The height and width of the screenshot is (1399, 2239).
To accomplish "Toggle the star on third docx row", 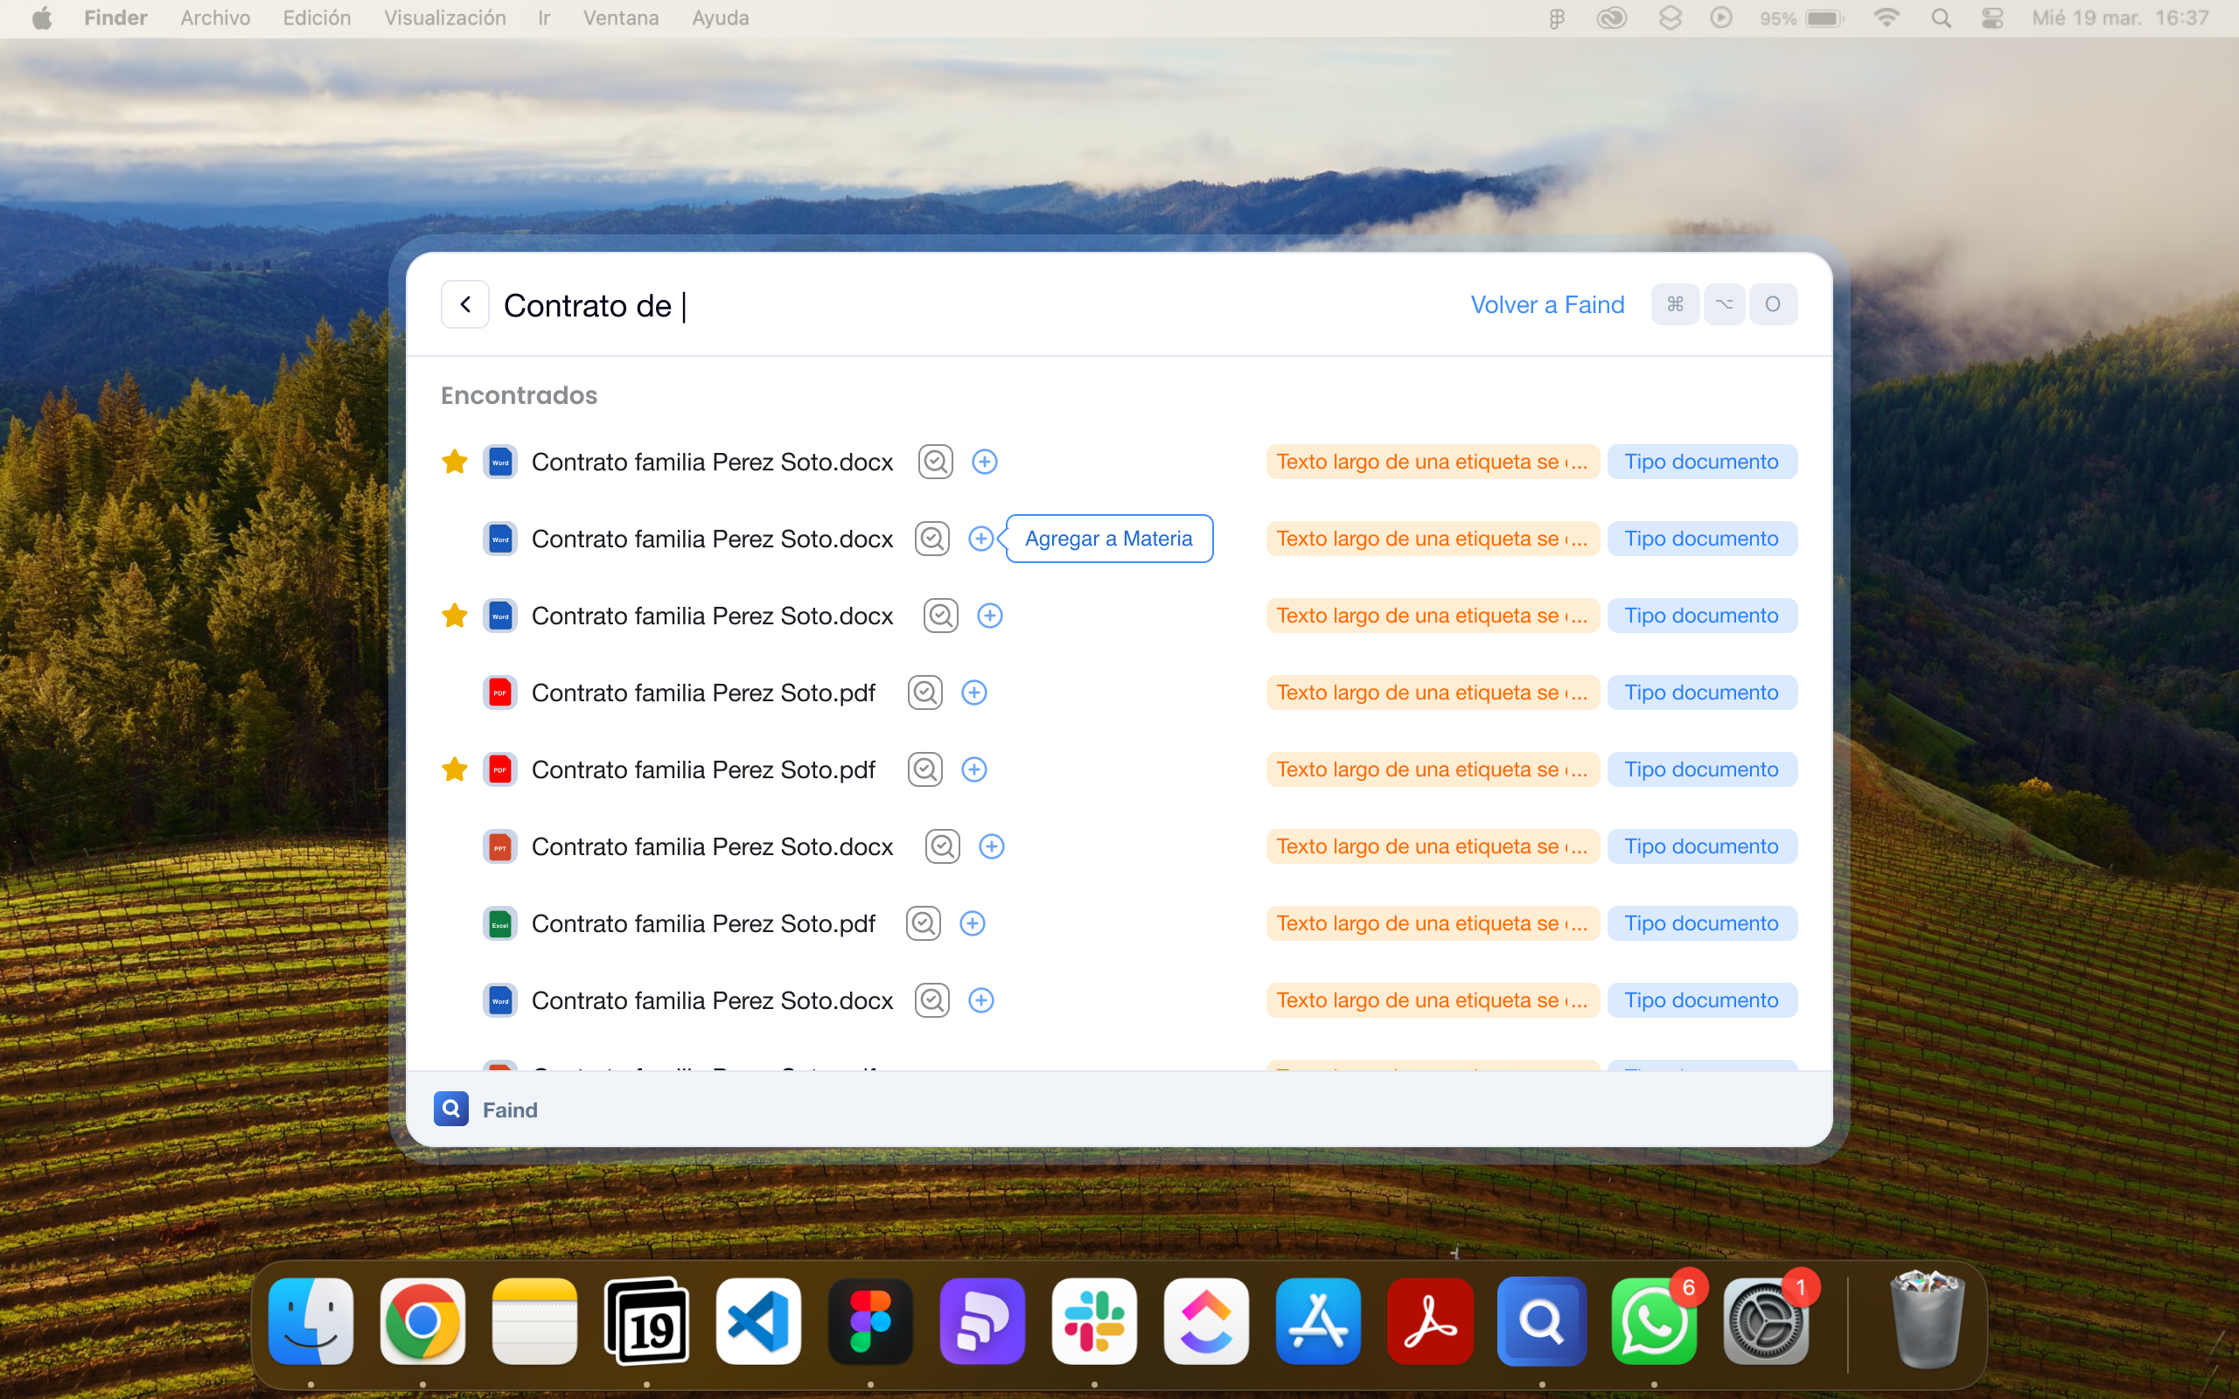I will click(x=454, y=616).
